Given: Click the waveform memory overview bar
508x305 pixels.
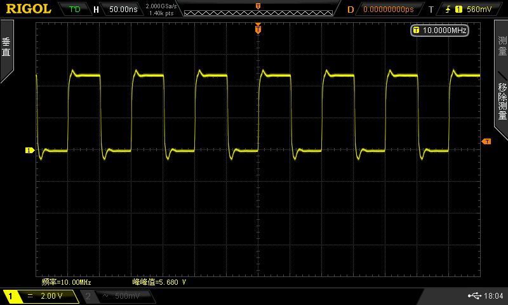Looking at the screenshot, I should click(258, 13).
